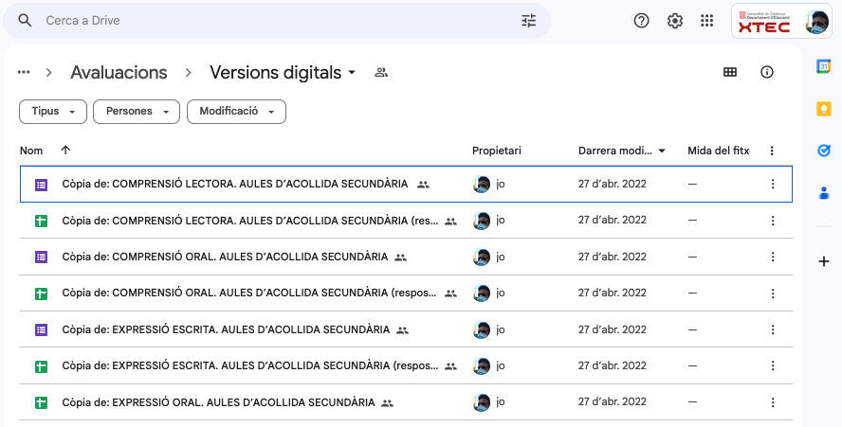The width and height of the screenshot is (842, 427).
Task: Expand the Persones filter dropdown
Action: tap(137, 112)
